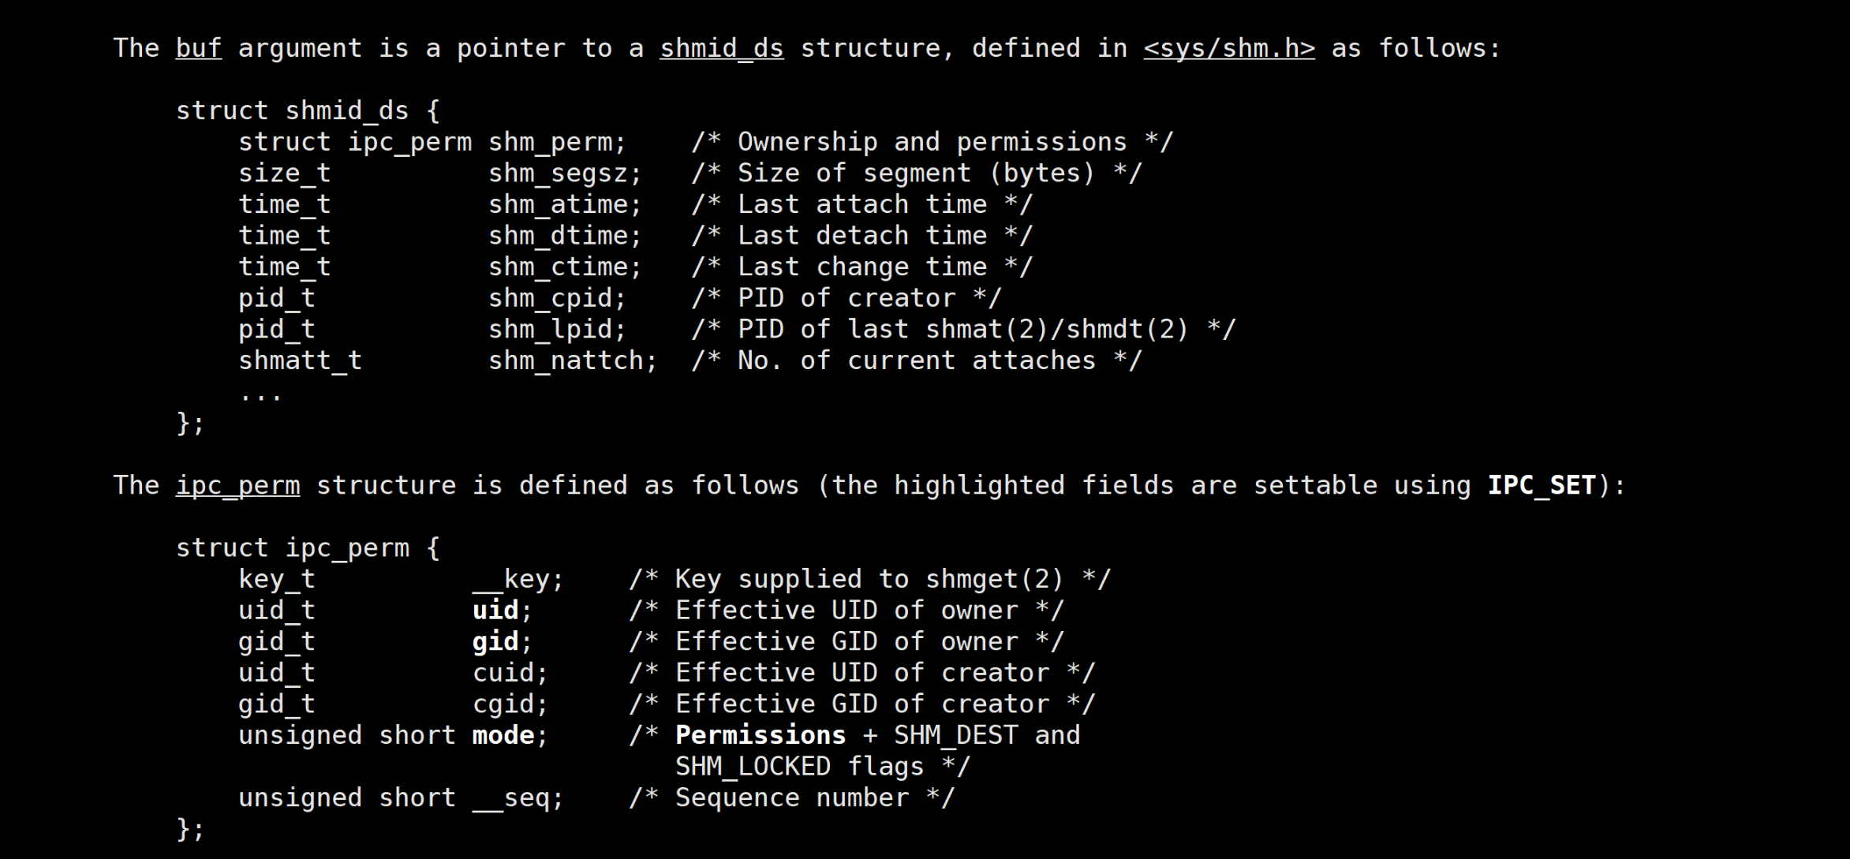1850x859 pixels.
Task: Click the "Ownership and permissions" comment
Action: [932, 142]
